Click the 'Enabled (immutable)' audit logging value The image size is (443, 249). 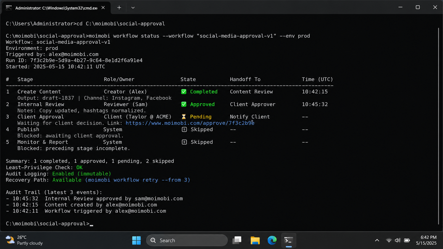tap(82, 174)
